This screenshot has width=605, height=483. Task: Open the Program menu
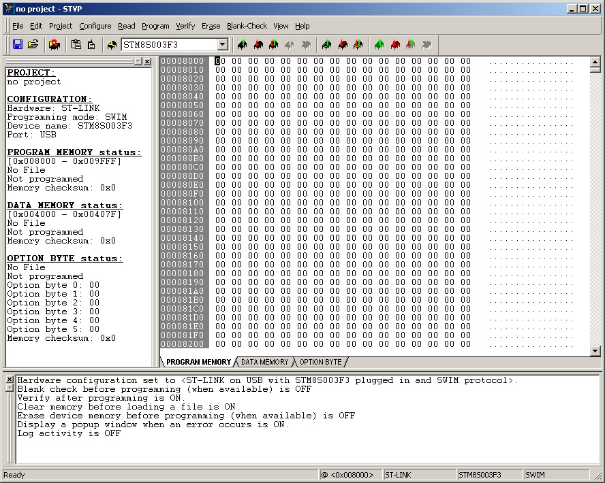[x=155, y=26]
